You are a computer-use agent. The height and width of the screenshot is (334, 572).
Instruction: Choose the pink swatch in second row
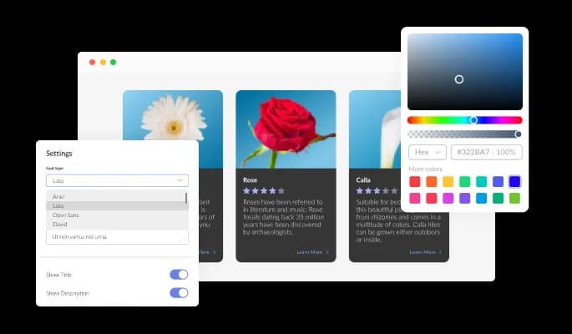tap(415, 198)
